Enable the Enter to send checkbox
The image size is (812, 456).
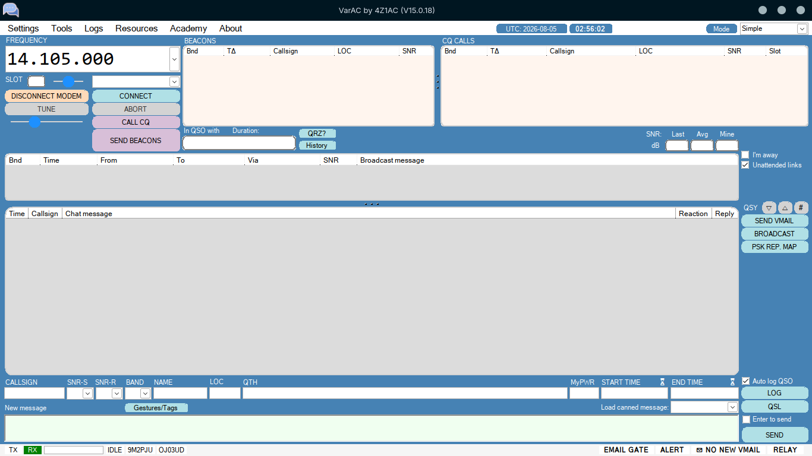click(746, 419)
